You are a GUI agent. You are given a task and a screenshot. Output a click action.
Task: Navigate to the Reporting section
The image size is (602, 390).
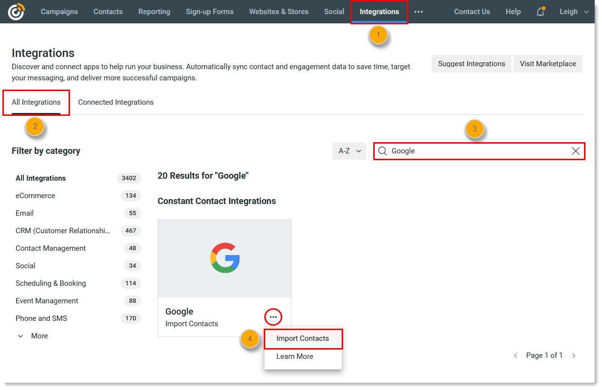[154, 11]
